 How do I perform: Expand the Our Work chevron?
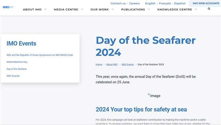[112, 9]
